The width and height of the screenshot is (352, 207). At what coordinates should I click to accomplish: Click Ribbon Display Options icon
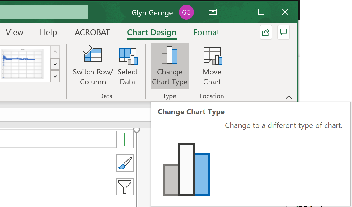point(213,12)
